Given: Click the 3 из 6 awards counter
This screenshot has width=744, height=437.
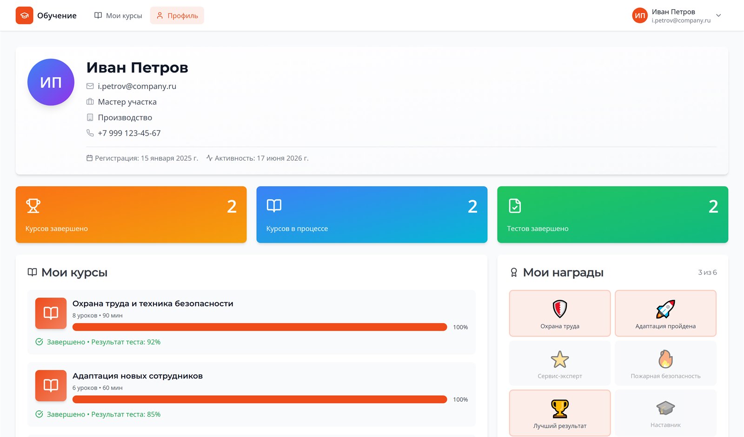Looking at the screenshot, I should click(707, 273).
